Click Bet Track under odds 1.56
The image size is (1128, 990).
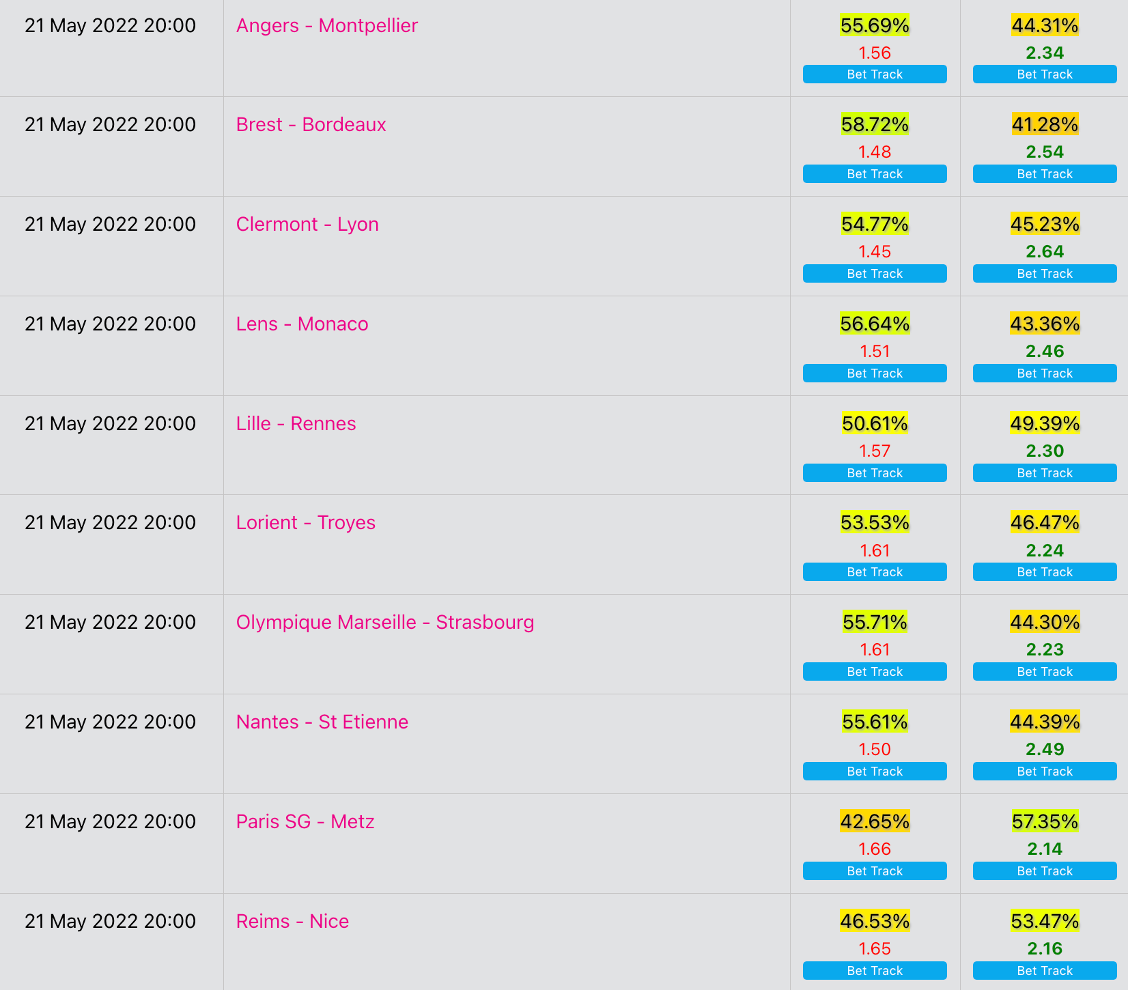(x=875, y=74)
